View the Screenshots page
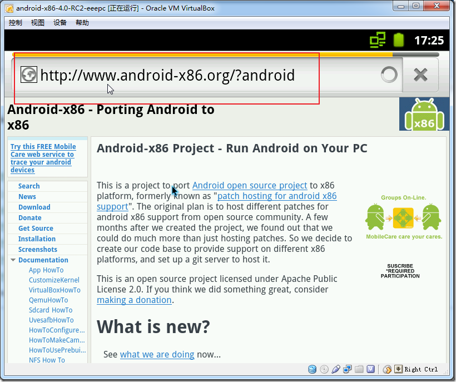 point(38,250)
